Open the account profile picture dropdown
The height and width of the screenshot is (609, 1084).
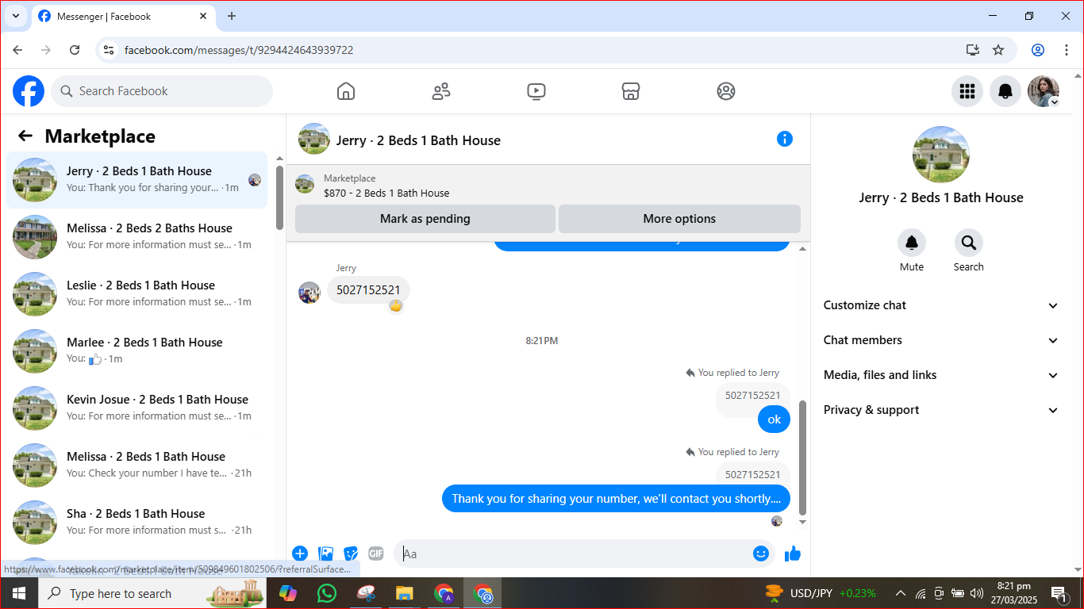click(x=1044, y=91)
